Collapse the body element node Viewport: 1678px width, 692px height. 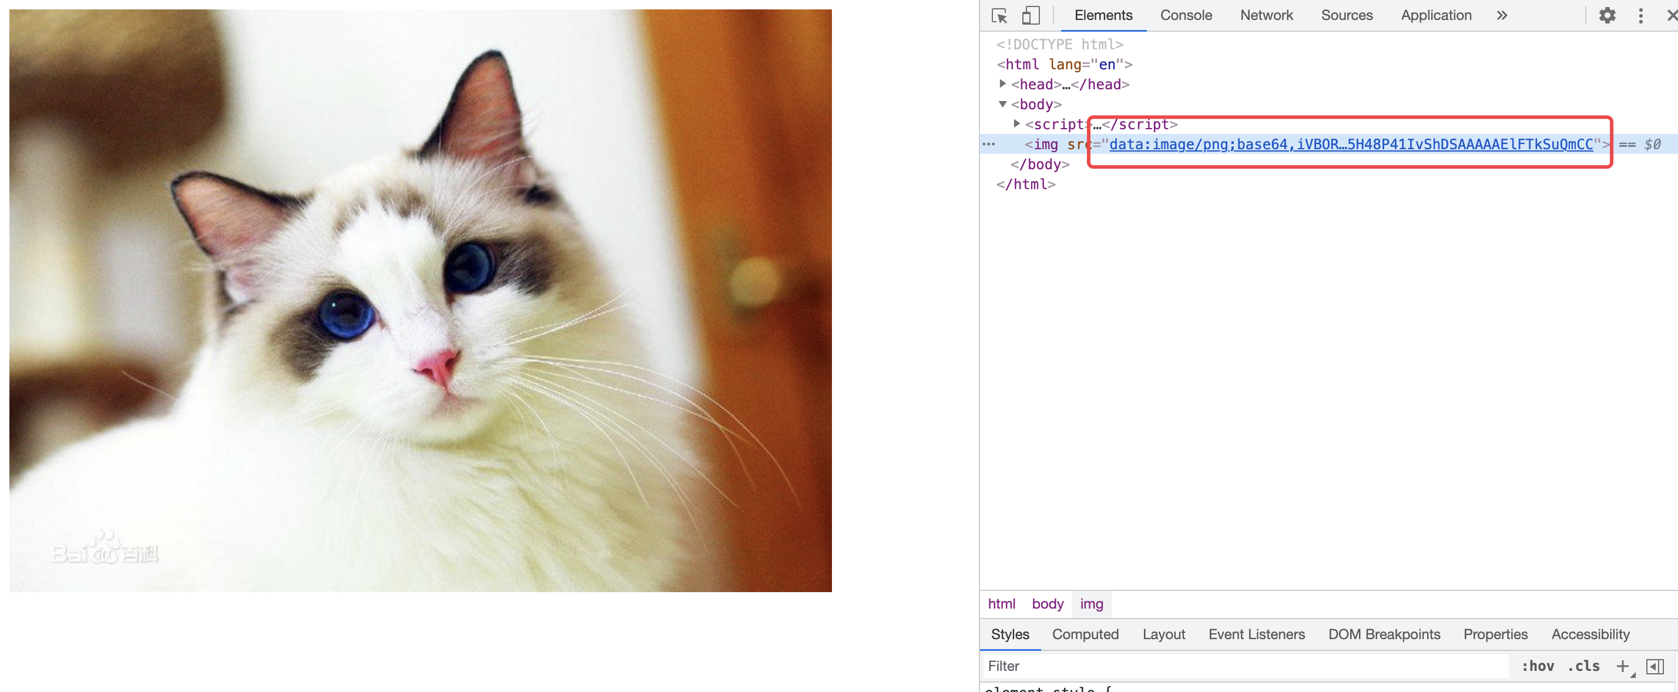click(1003, 103)
